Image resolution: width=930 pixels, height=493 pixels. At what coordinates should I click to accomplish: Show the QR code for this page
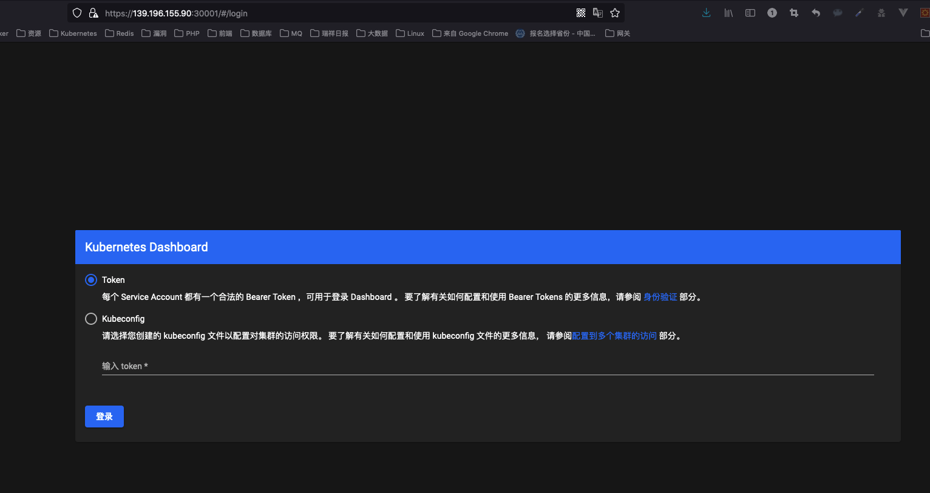[581, 13]
